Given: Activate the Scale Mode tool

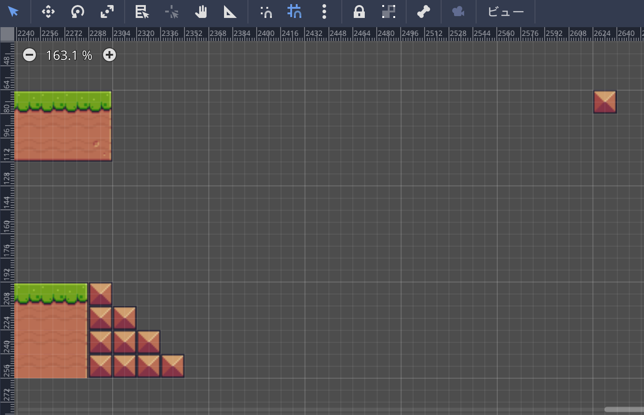Looking at the screenshot, I should pyautogui.click(x=107, y=12).
